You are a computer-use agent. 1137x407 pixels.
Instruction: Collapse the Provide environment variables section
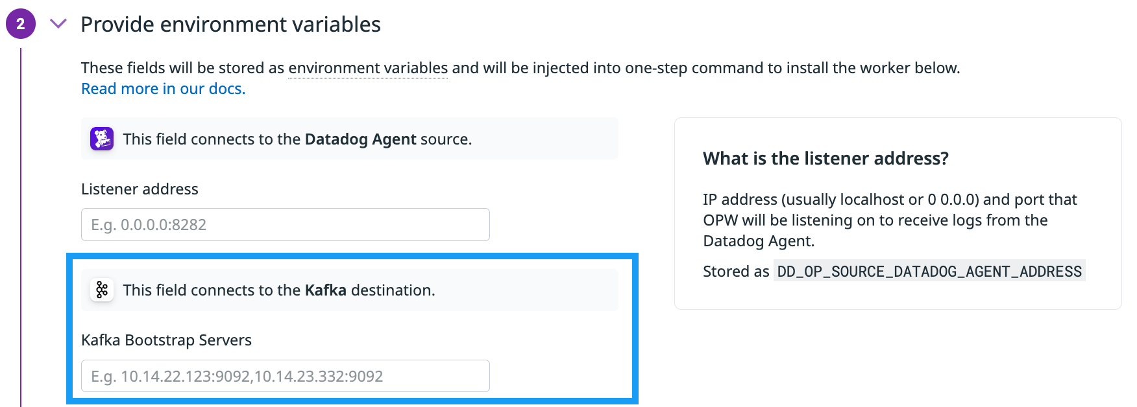point(58,24)
